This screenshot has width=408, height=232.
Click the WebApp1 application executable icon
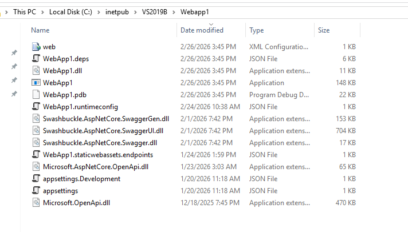click(x=36, y=83)
